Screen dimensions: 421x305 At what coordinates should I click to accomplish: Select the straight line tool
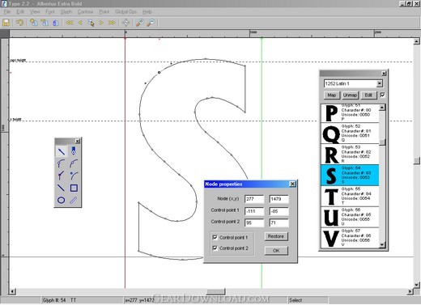point(62,188)
